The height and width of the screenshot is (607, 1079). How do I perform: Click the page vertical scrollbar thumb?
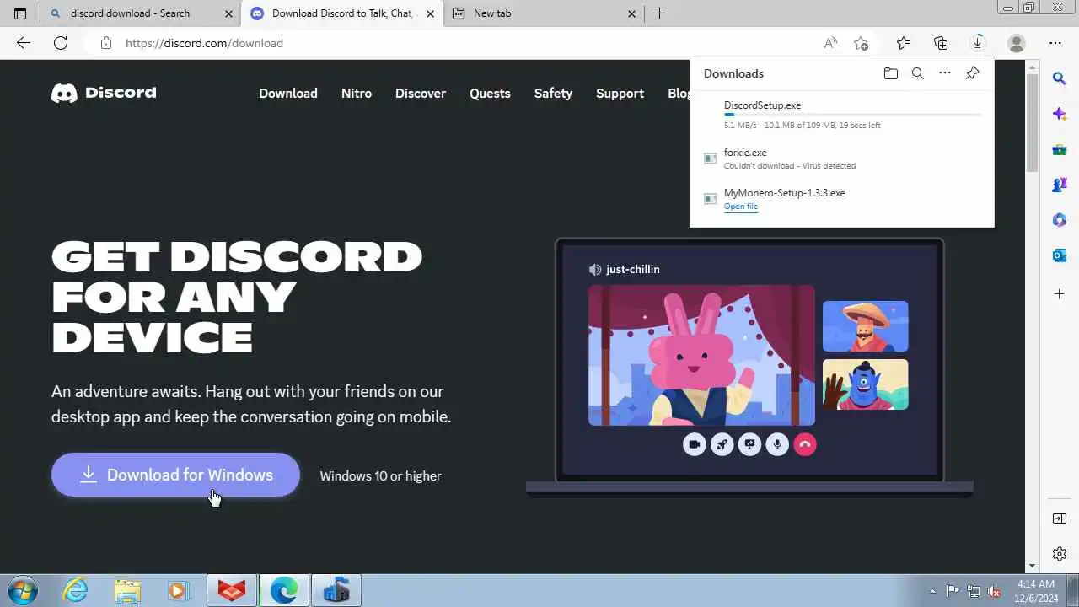click(1032, 123)
